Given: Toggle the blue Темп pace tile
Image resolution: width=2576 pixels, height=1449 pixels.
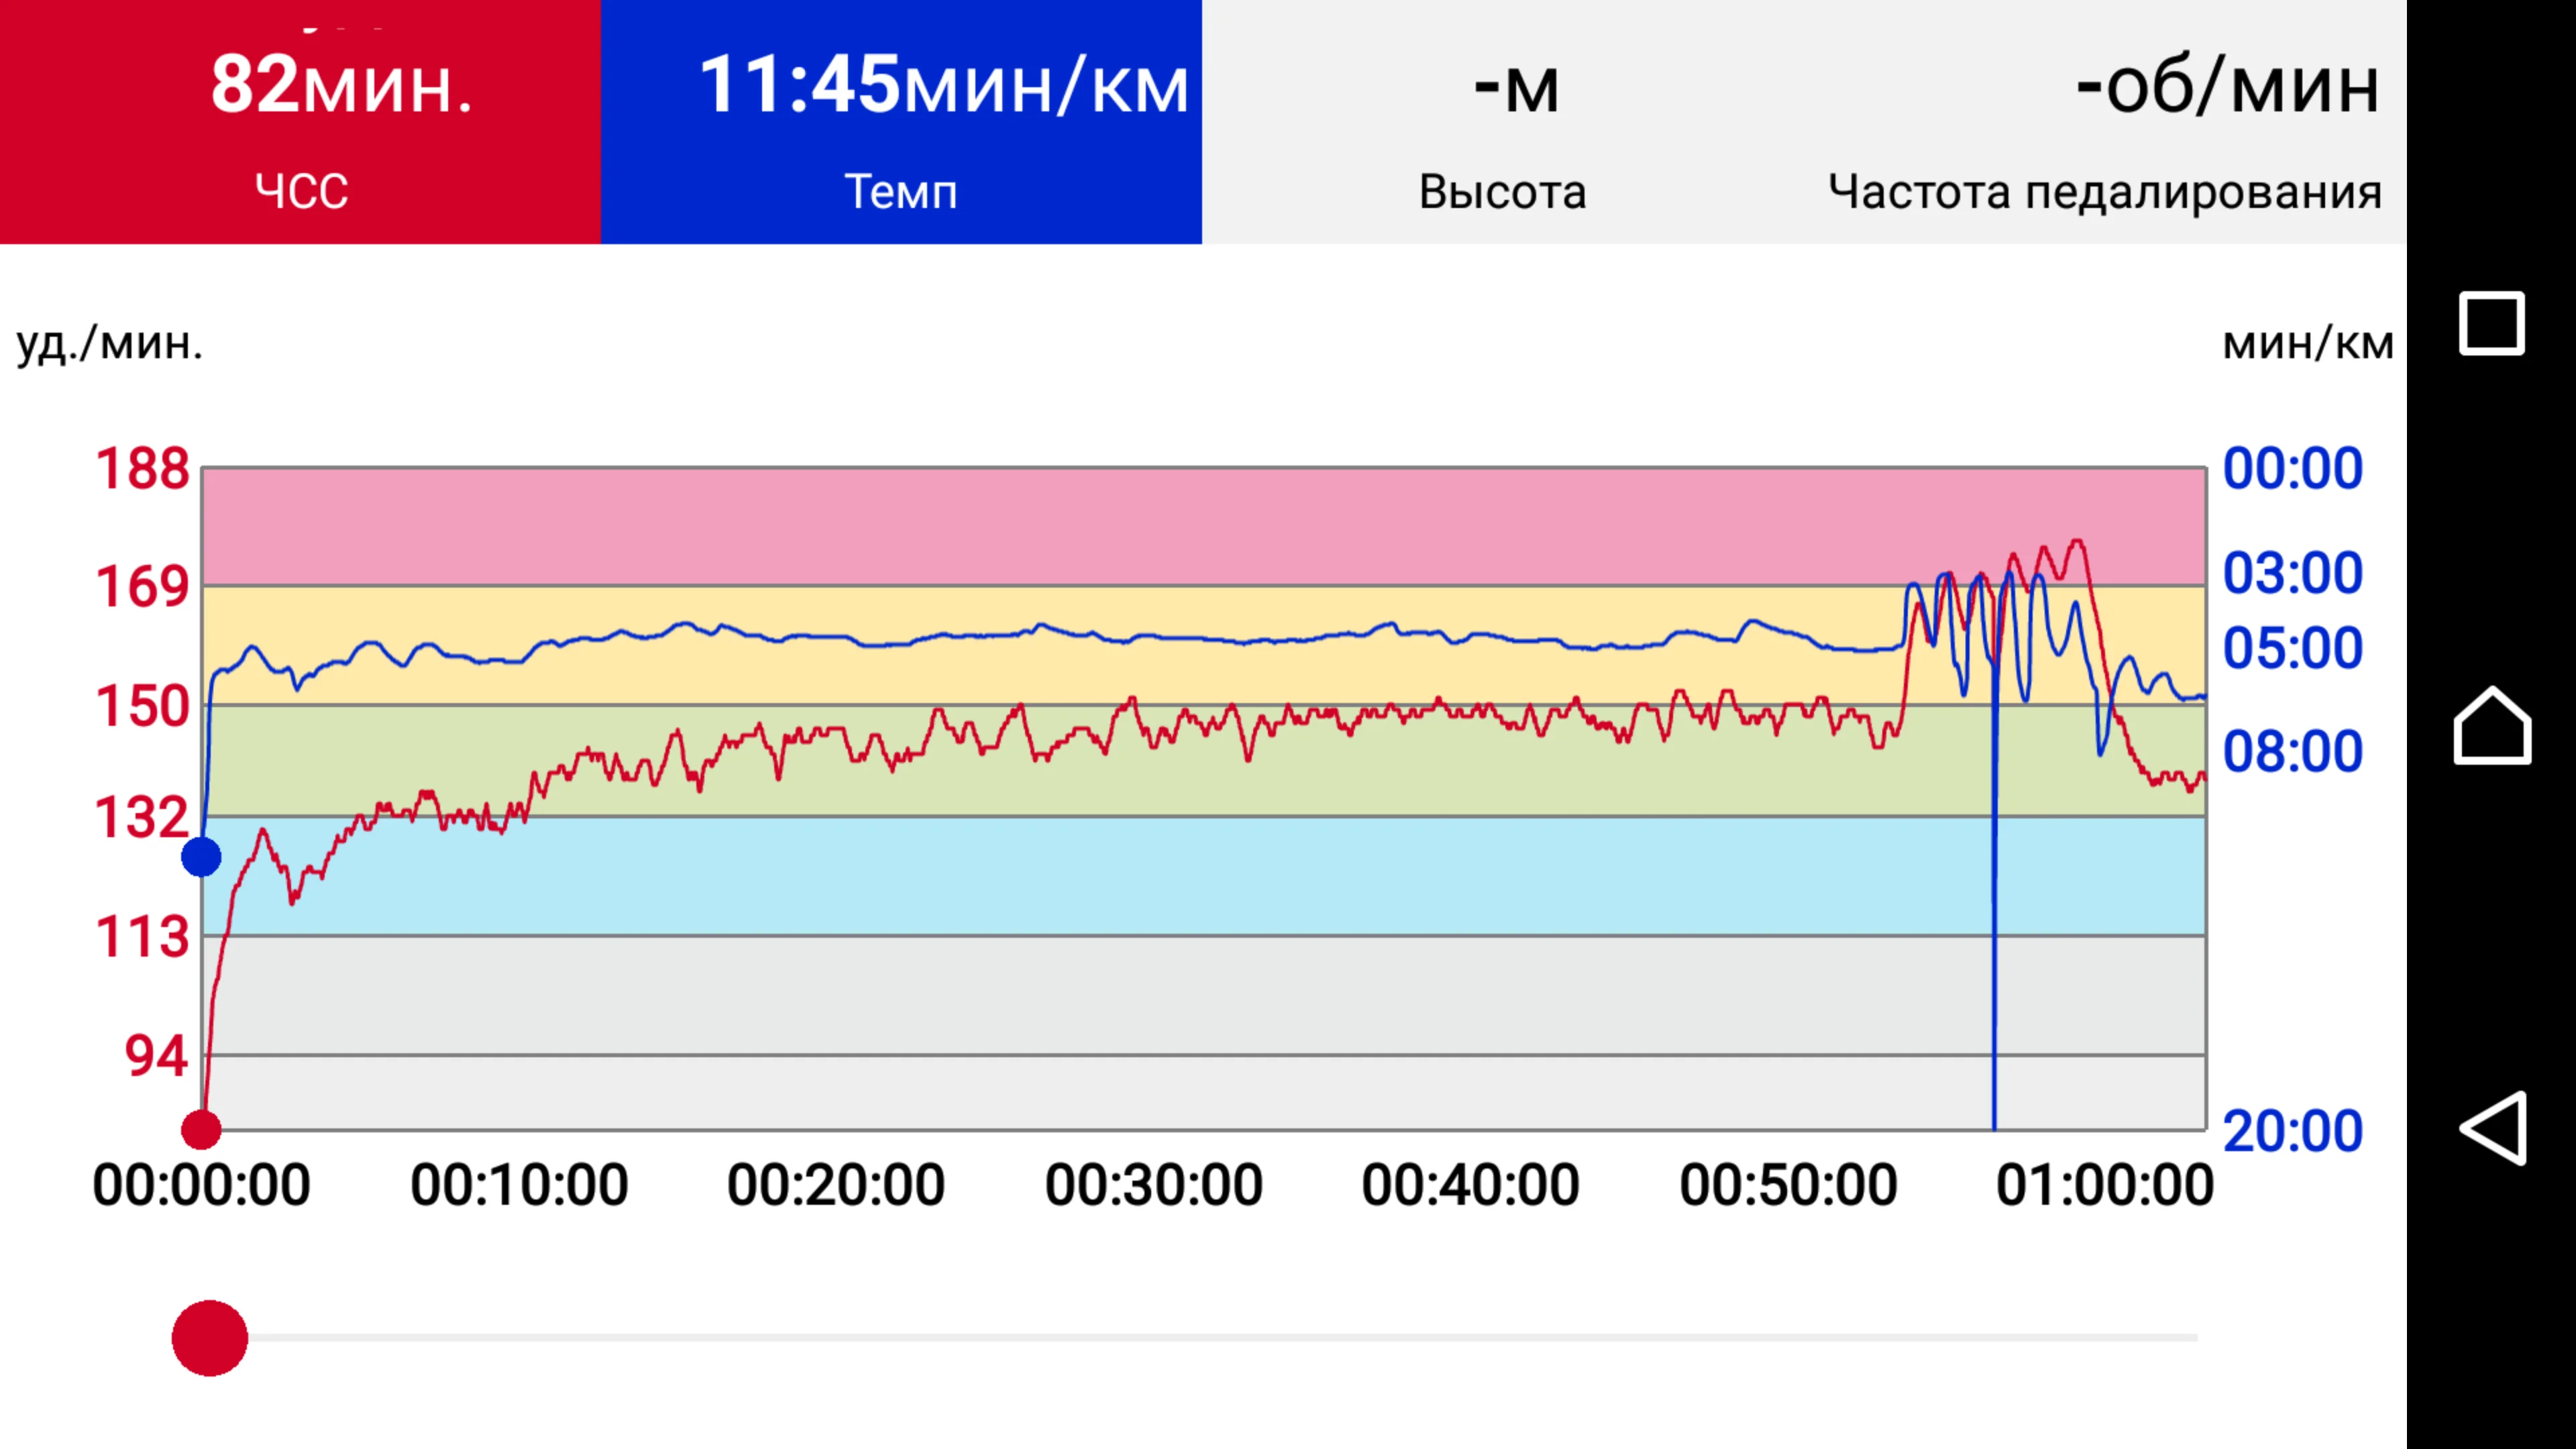Looking at the screenshot, I should (901, 122).
